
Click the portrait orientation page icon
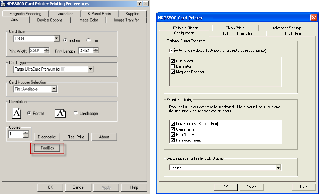(x=17, y=113)
